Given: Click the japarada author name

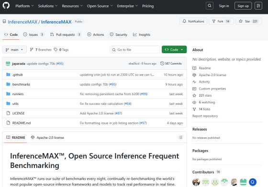Looking at the screenshot, I should [19, 64].
